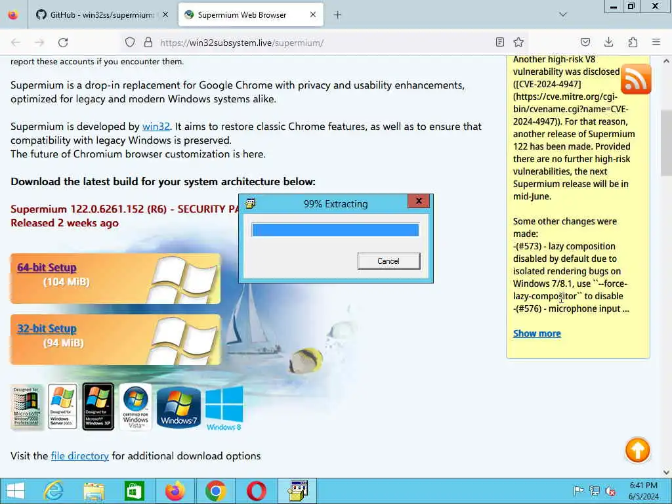672x504 pixels.
Task: Open the file directory link
Action: pyautogui.click(x=79, y=455)
